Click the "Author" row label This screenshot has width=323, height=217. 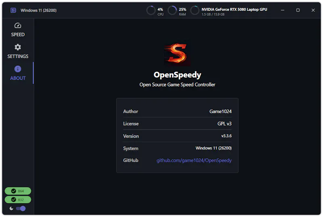130,112
